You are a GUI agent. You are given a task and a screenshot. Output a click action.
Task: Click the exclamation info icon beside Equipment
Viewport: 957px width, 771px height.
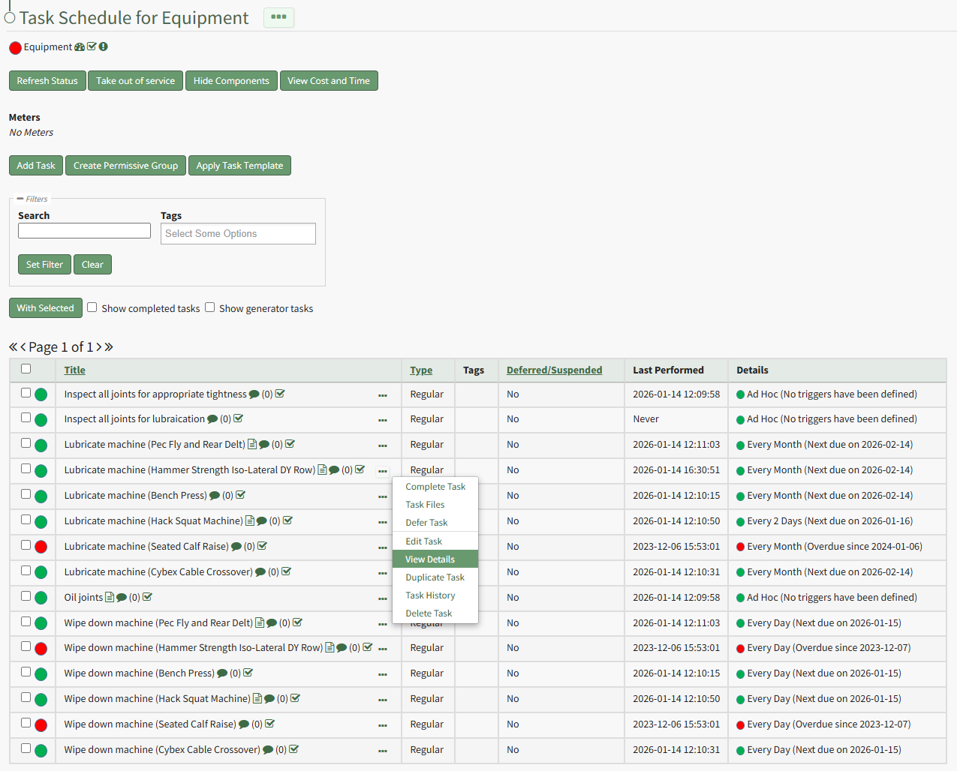(x=104, y=46)
